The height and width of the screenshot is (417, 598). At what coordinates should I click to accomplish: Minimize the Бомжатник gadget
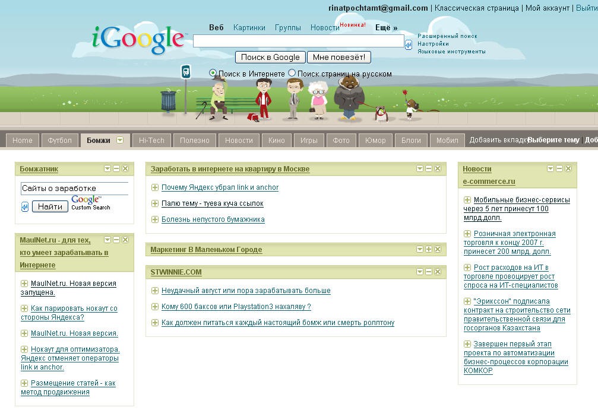(116, 168)
